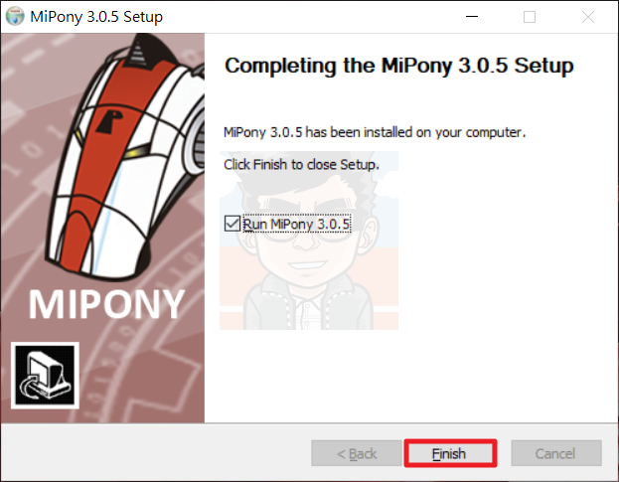The height and width of the screenshot is (482, 619).
Task: Click the white MIPONY logo text
Action: point(106,304)
